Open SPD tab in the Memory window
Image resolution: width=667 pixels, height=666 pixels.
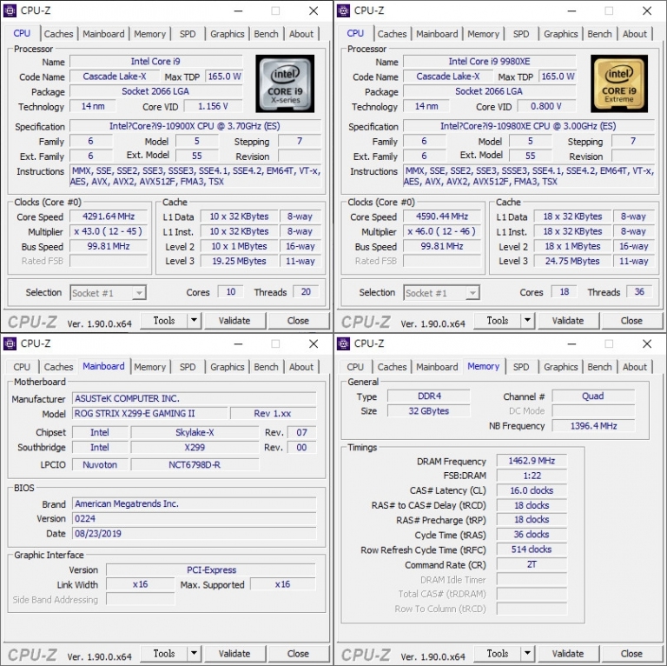tap(521, 367)
